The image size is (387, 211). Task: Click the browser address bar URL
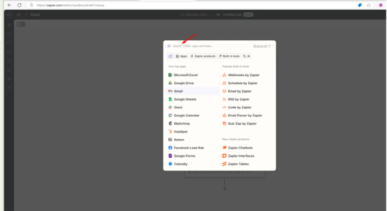tap(70, 5)
